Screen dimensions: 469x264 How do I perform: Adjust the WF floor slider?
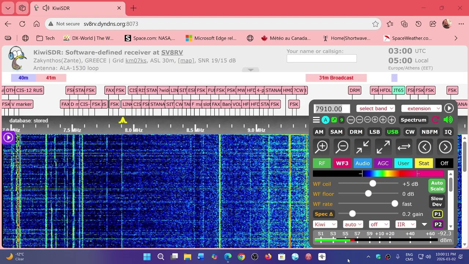tap(368, 194)
